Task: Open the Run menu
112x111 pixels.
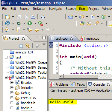Action: pos(82,9)
